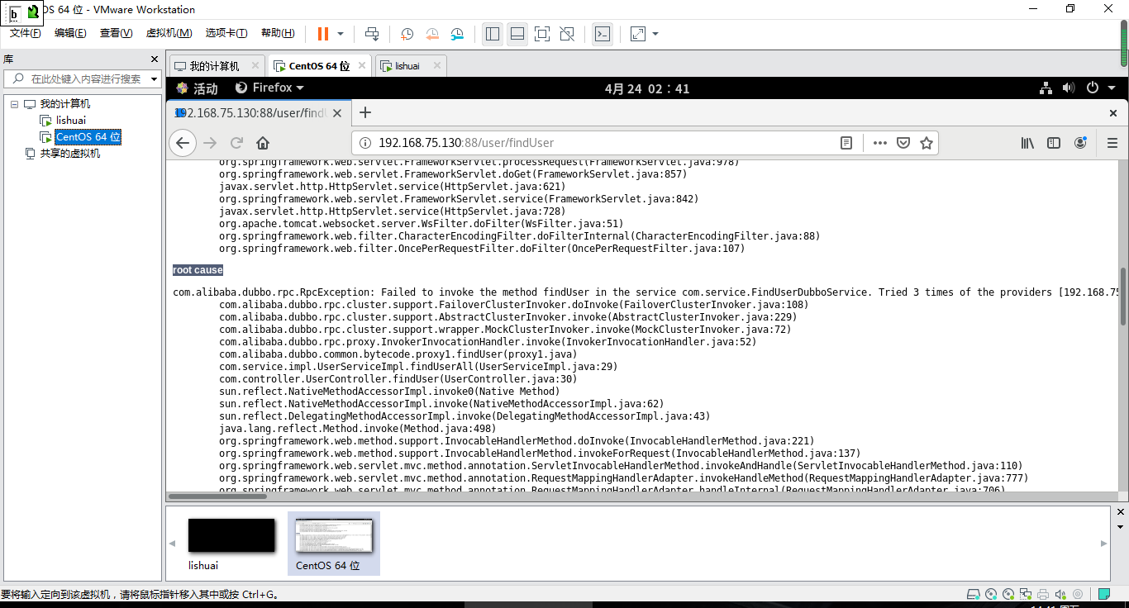Click the Firefox vertical scrollbar

click(1123, 296)
